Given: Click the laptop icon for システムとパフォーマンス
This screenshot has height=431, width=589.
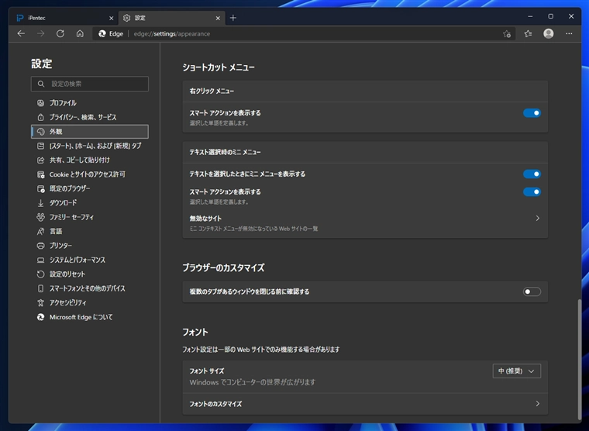Looking at the screenshot, I should pos(40,260).
